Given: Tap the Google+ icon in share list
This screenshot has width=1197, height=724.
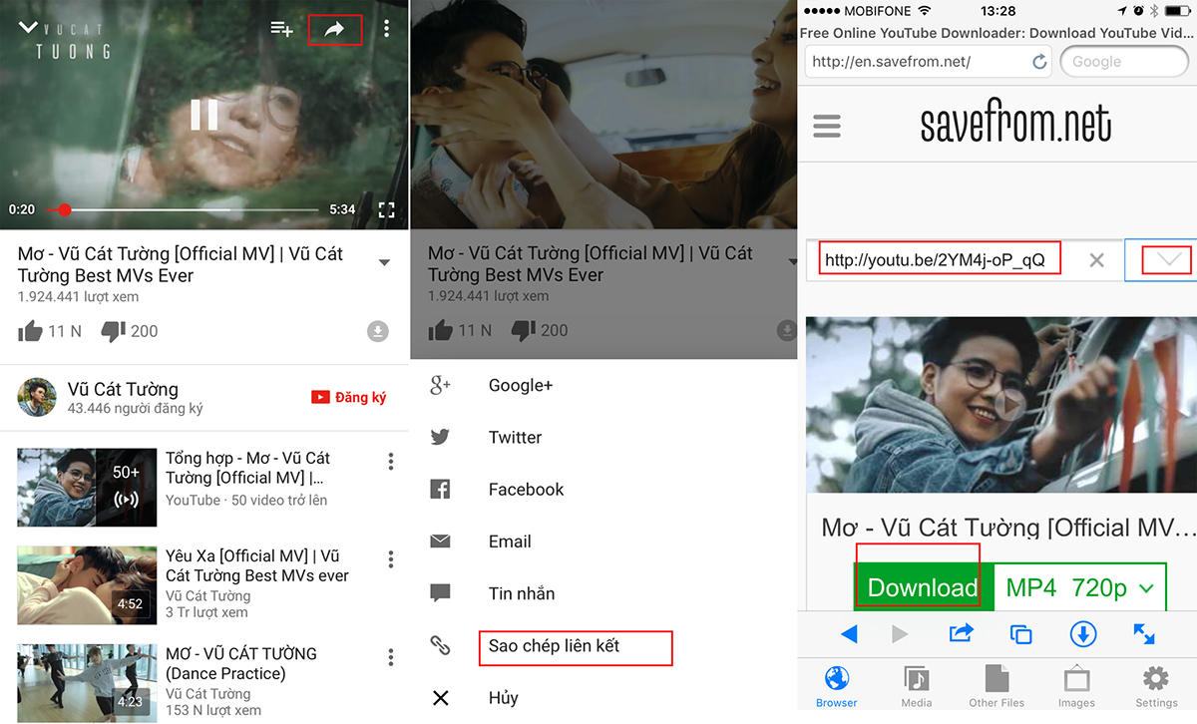Looking at the screenshot, I should tap(440, 385).
